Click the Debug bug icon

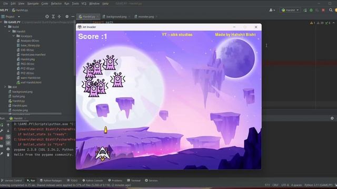311,10
